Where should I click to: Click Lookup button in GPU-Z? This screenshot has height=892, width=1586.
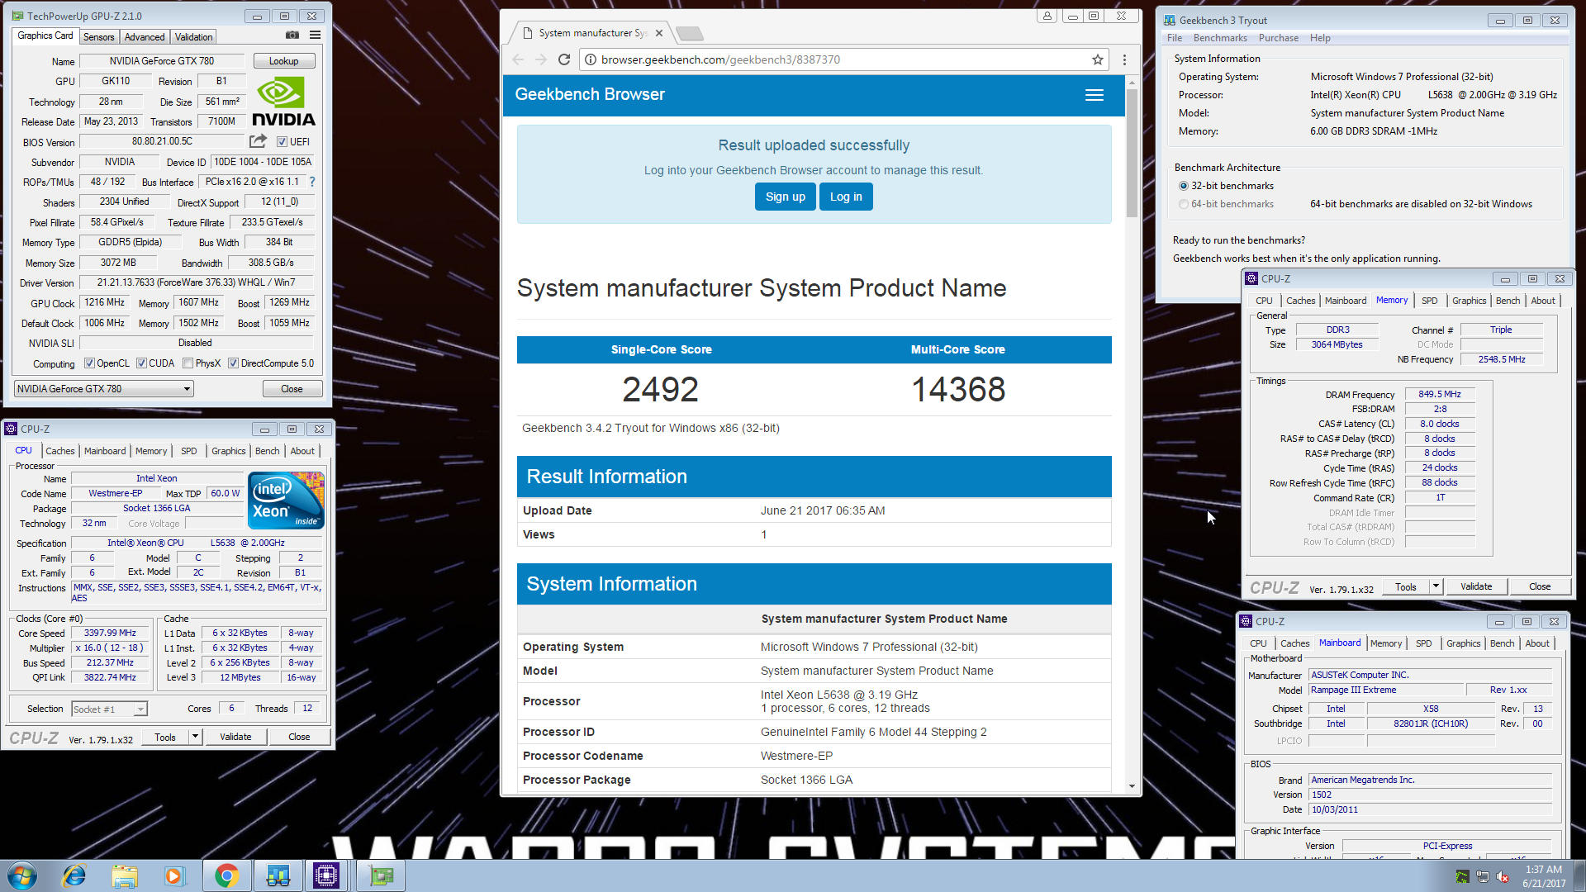click(x=283, y=61)
